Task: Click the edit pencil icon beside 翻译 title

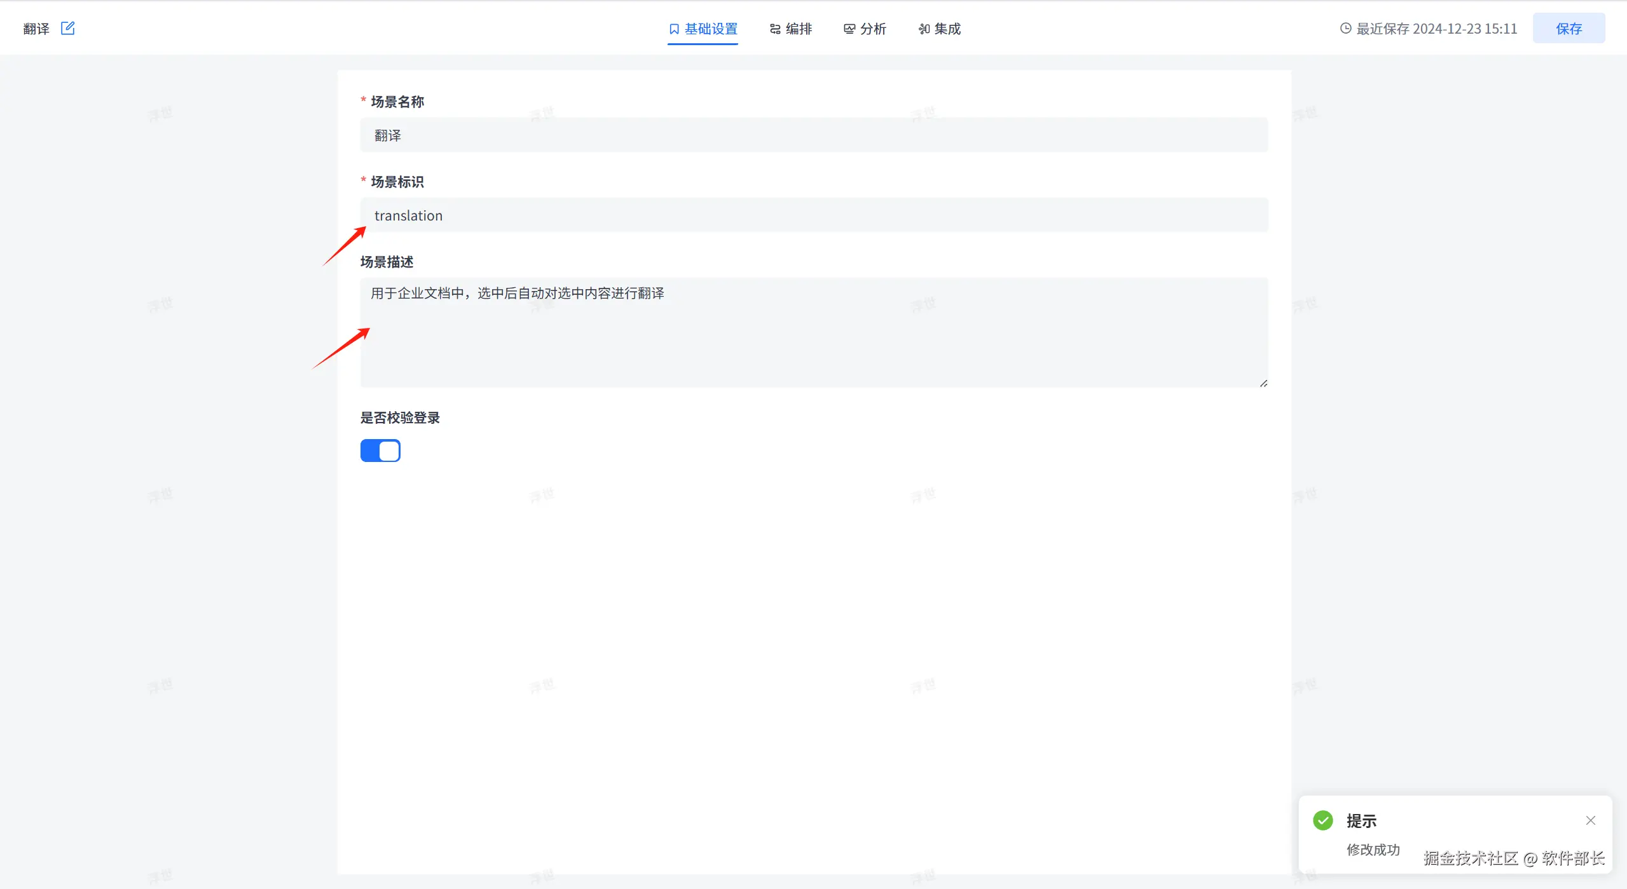Action: [67, 29]
